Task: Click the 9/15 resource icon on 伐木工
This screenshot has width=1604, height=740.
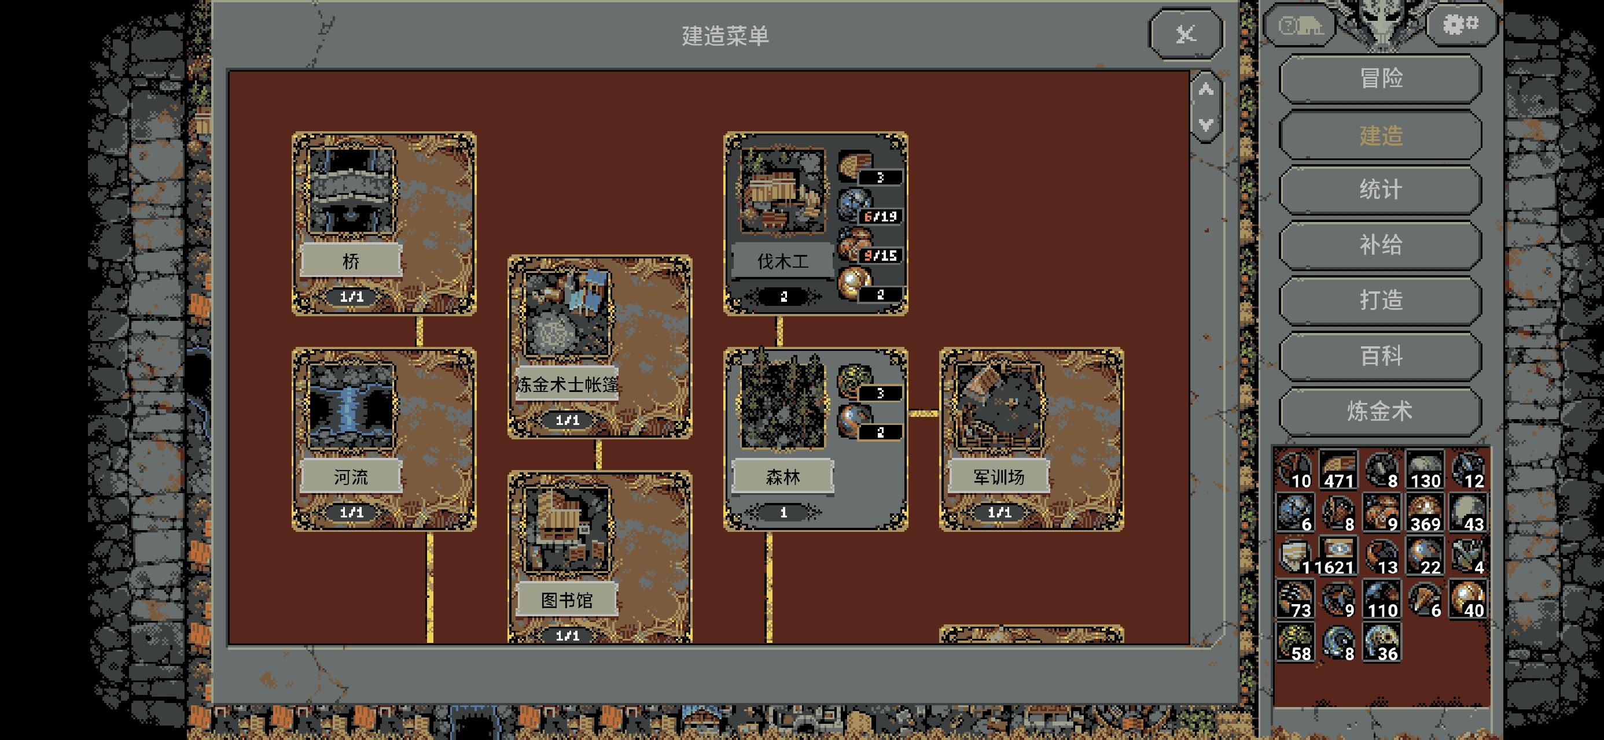Action: [856, 243]
